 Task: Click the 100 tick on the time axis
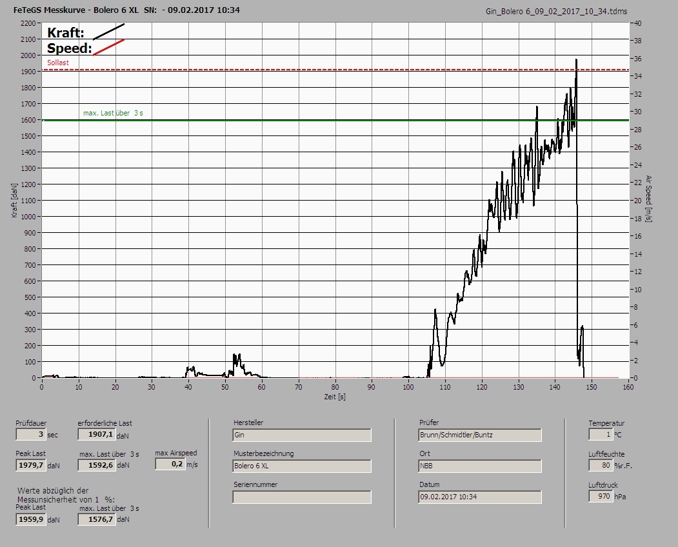coord(408,387)
